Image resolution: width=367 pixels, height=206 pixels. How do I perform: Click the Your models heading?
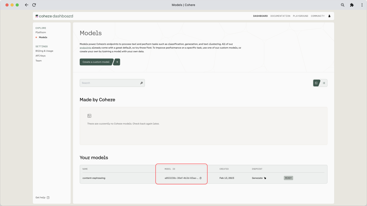[94, 158]
